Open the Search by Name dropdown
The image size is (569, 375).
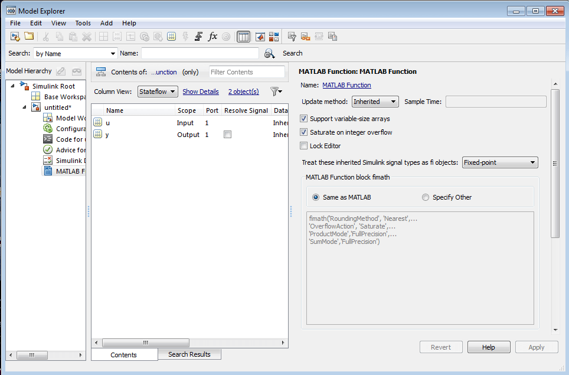tap(76, 53)
